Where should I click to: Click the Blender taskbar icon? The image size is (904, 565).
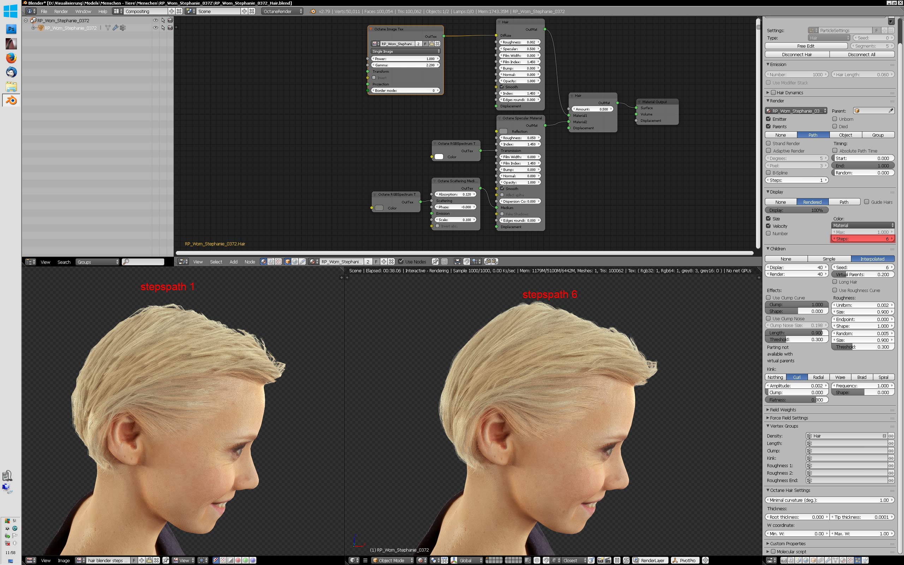(x=11, y=101)
